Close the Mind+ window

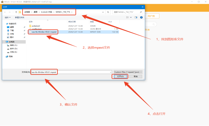click(206, 2)
